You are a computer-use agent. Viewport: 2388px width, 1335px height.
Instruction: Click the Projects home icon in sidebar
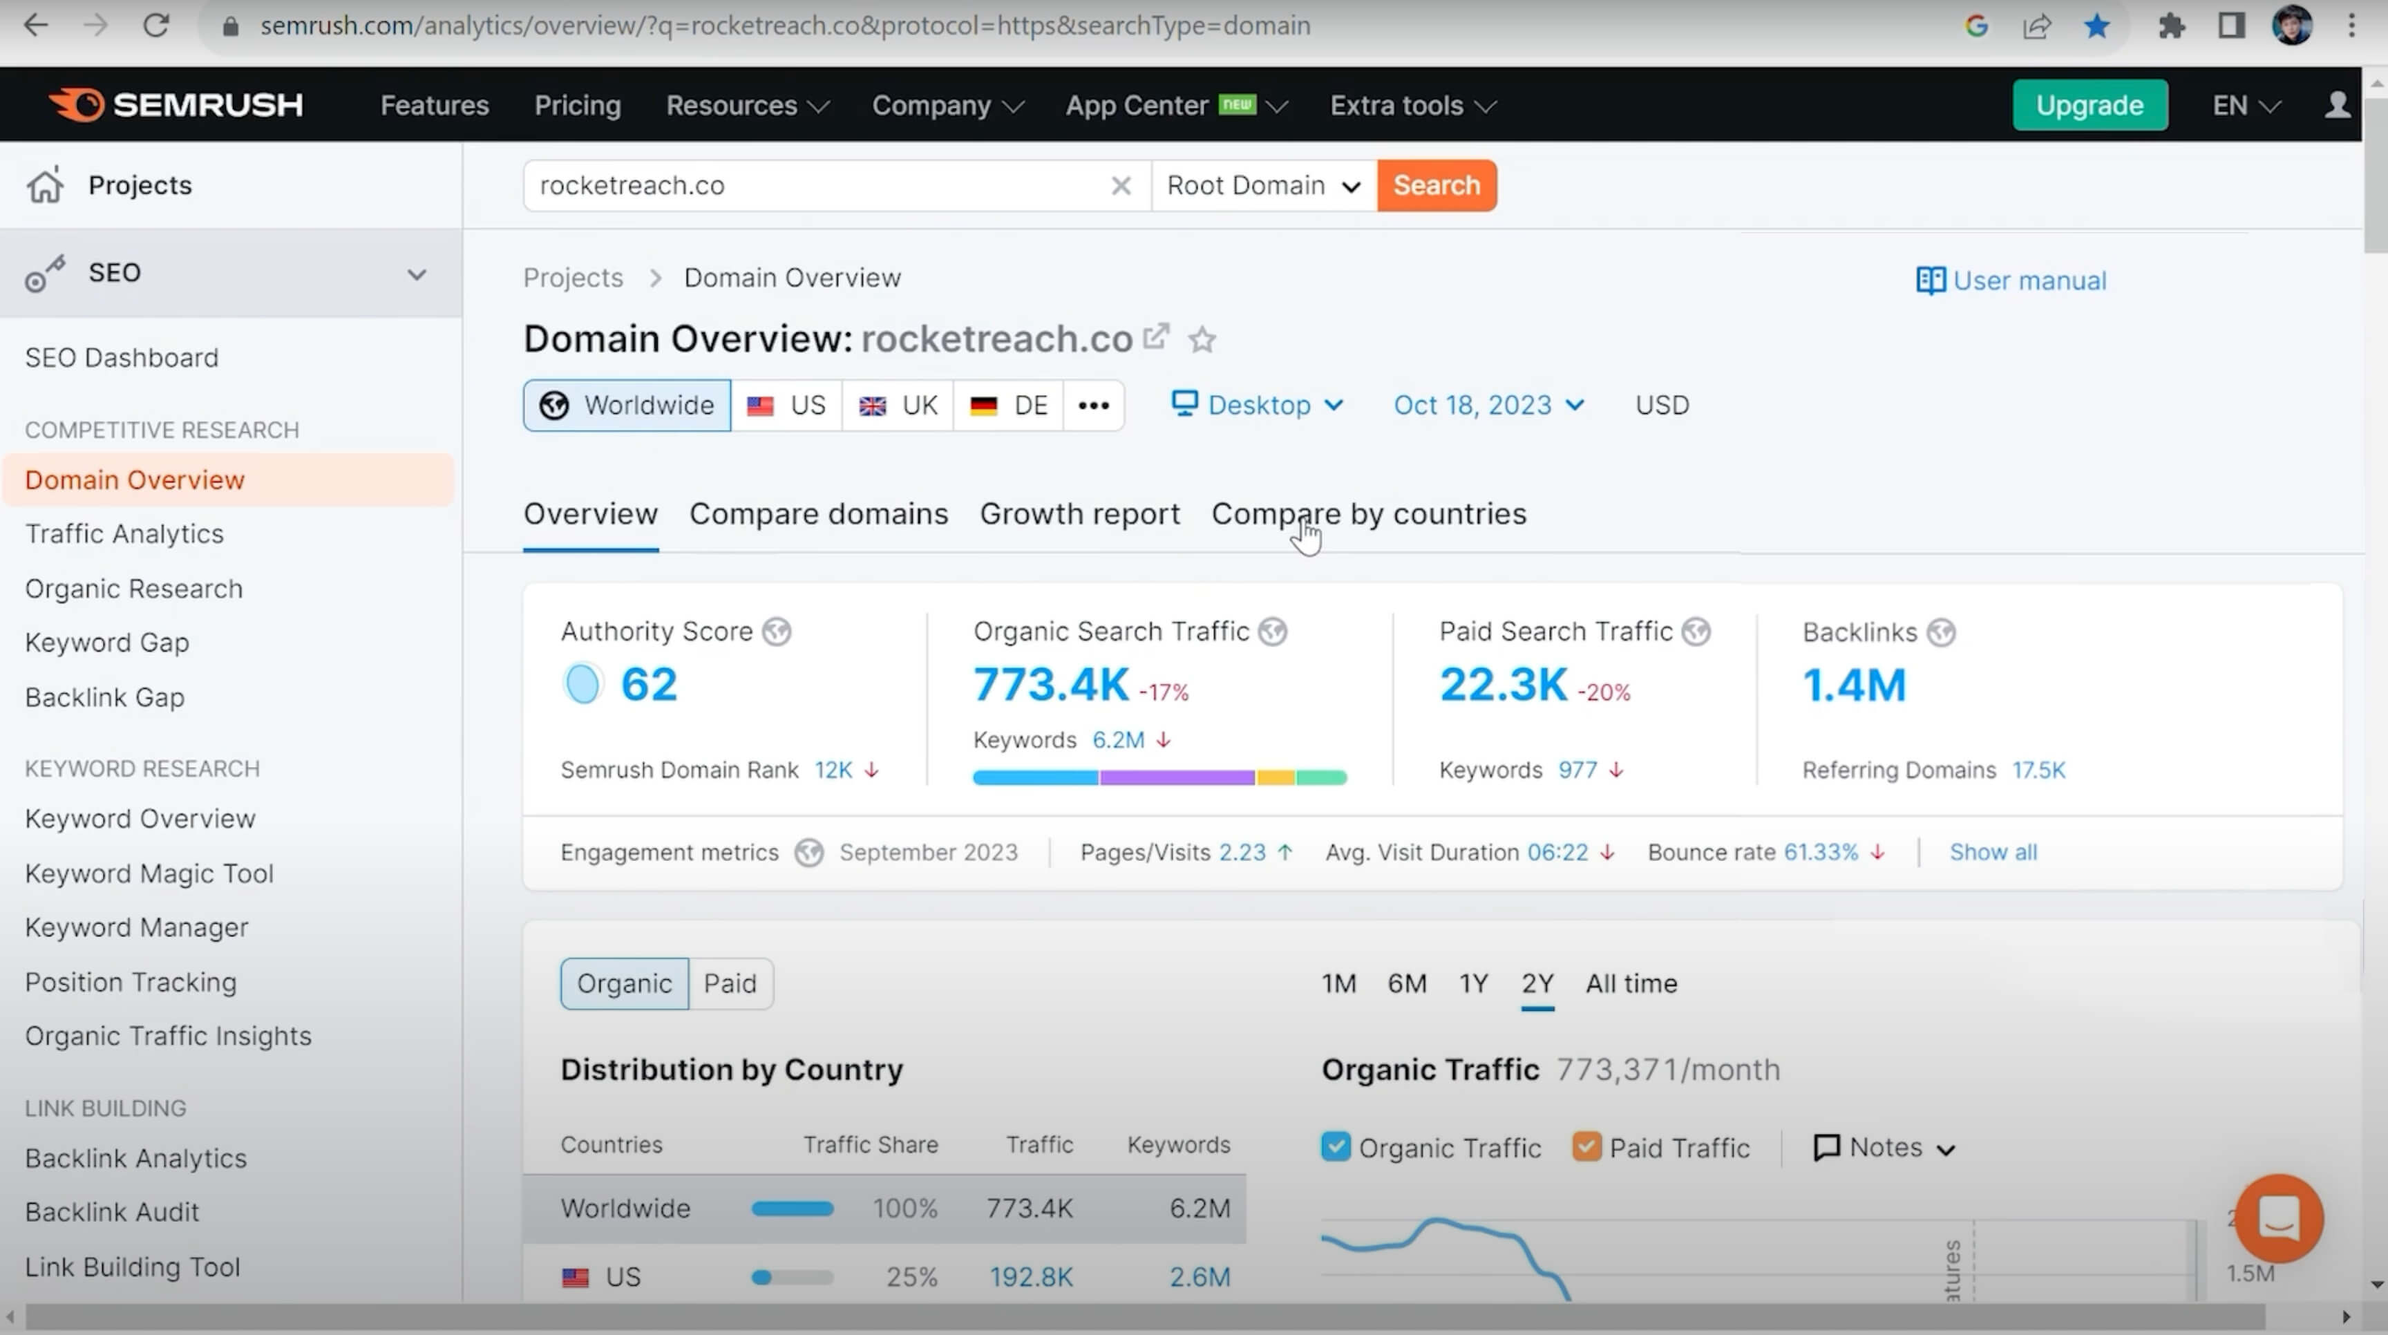point(44,185)
